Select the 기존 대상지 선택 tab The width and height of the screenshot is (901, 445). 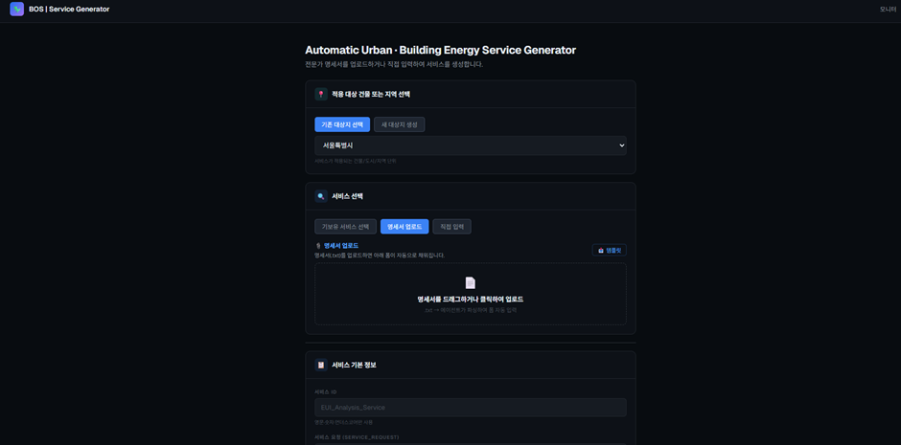[342, 124]
